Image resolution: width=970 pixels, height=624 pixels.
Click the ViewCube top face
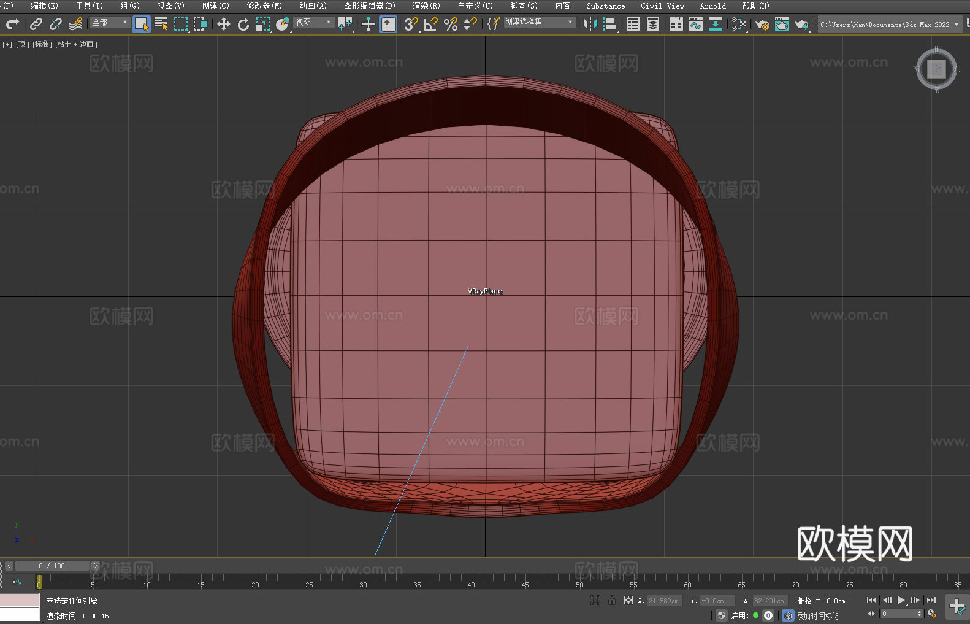[936, 69]
